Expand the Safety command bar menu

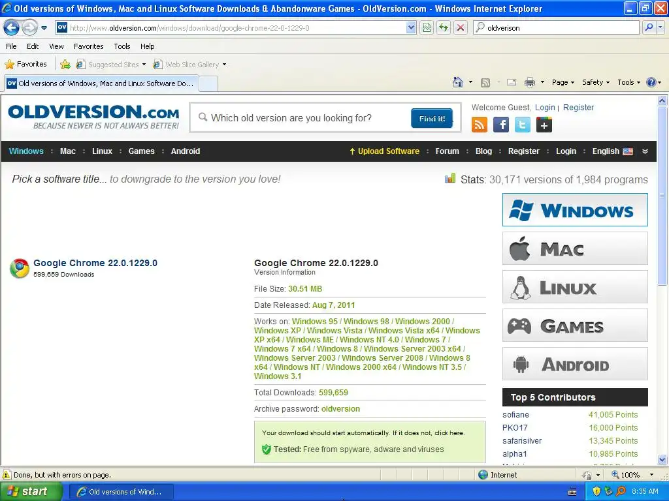pyautogui.click(x=596, y=82)
